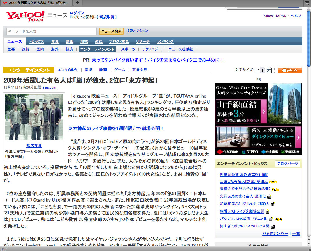Open the ヘルプ link

[296, 16]
